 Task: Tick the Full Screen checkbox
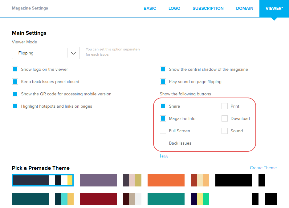[163, 131]
